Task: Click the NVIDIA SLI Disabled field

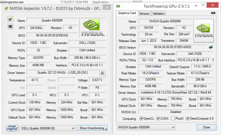Action: (x=176, y=112)
